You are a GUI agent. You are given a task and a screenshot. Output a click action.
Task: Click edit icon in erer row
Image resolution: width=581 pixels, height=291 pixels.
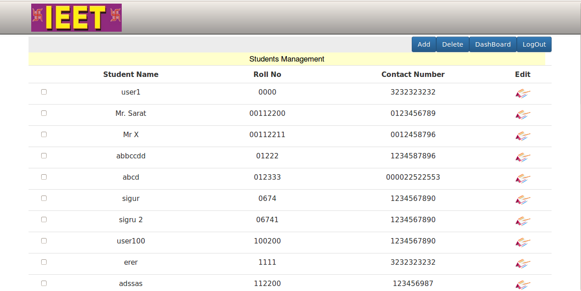(523, 264)
